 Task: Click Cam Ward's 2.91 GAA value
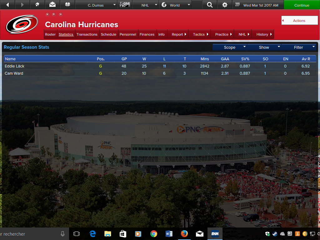(225, 73)
